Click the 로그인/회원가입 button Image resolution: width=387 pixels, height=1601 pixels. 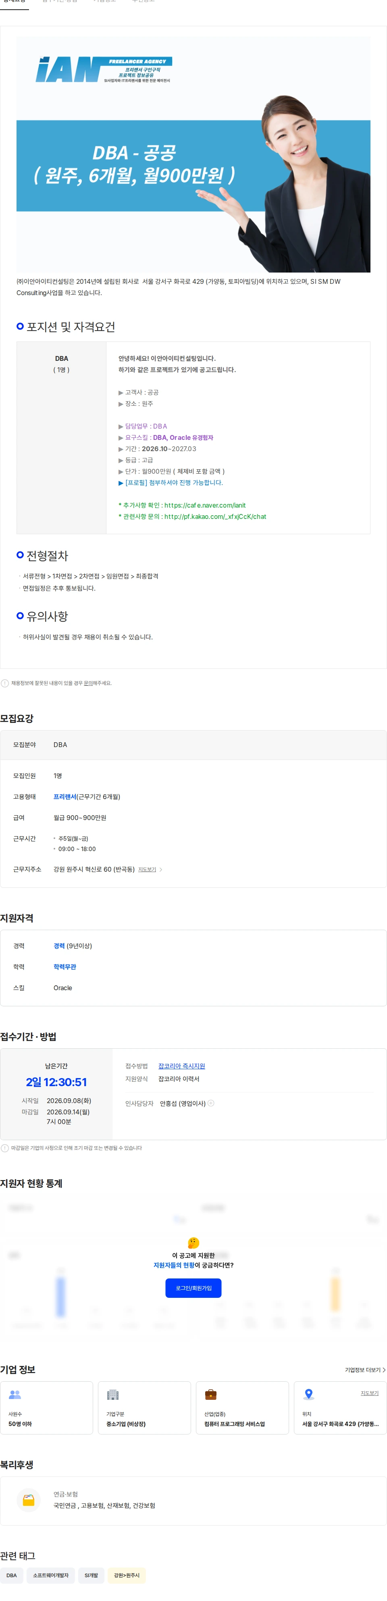tap(193, 1288)
